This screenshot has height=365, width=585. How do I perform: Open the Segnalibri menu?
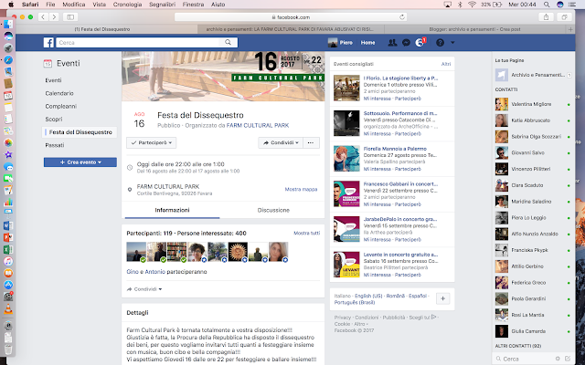162,5
